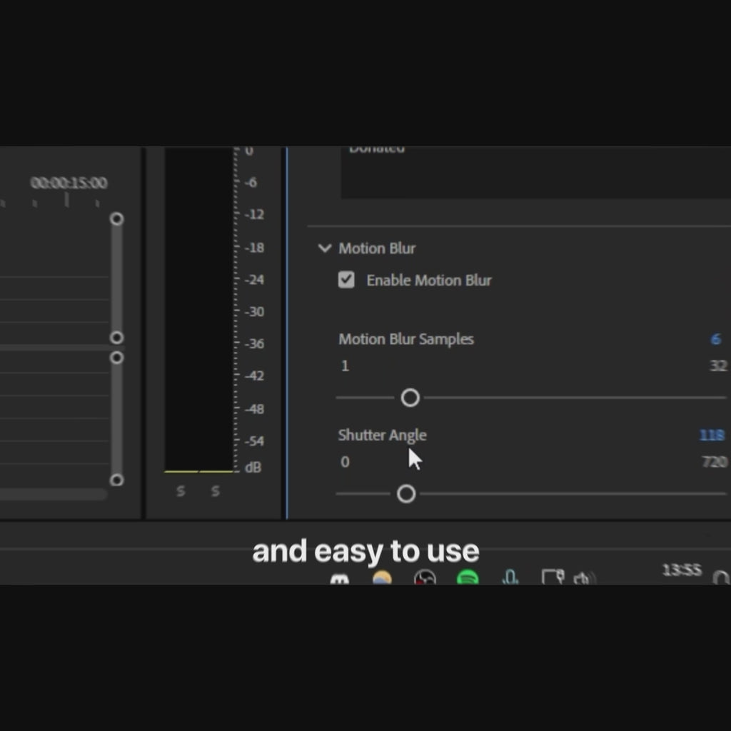This screenshot has height=731, width=731.
Task: Click the microphone icon in the tray
Action: (510, 578)
